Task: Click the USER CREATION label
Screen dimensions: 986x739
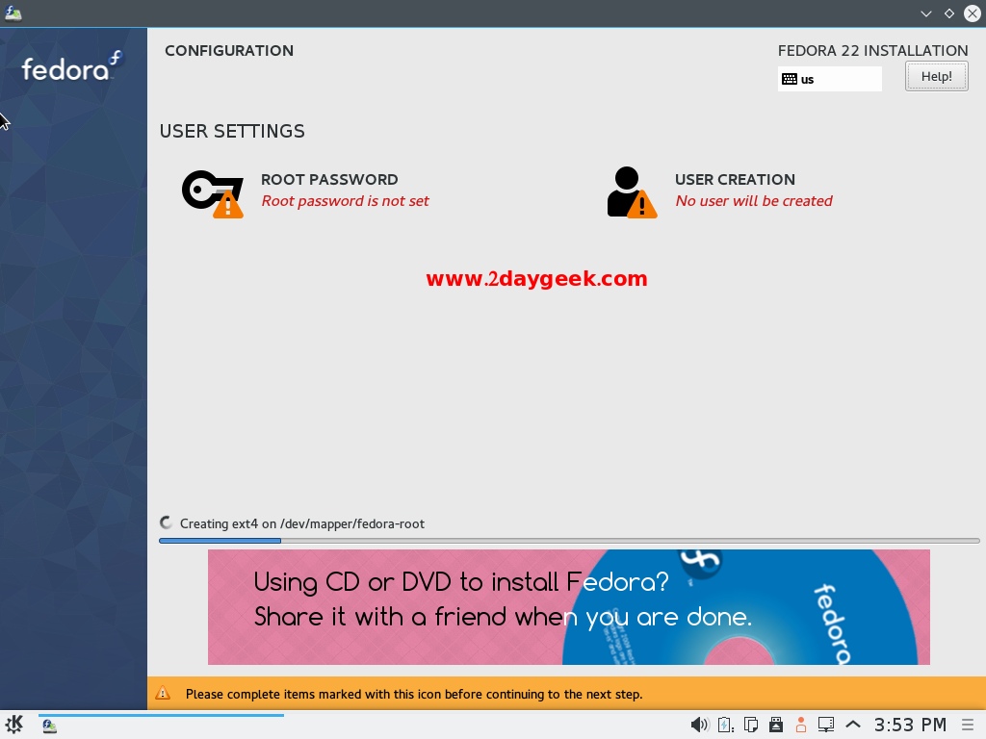Action: 734,179
